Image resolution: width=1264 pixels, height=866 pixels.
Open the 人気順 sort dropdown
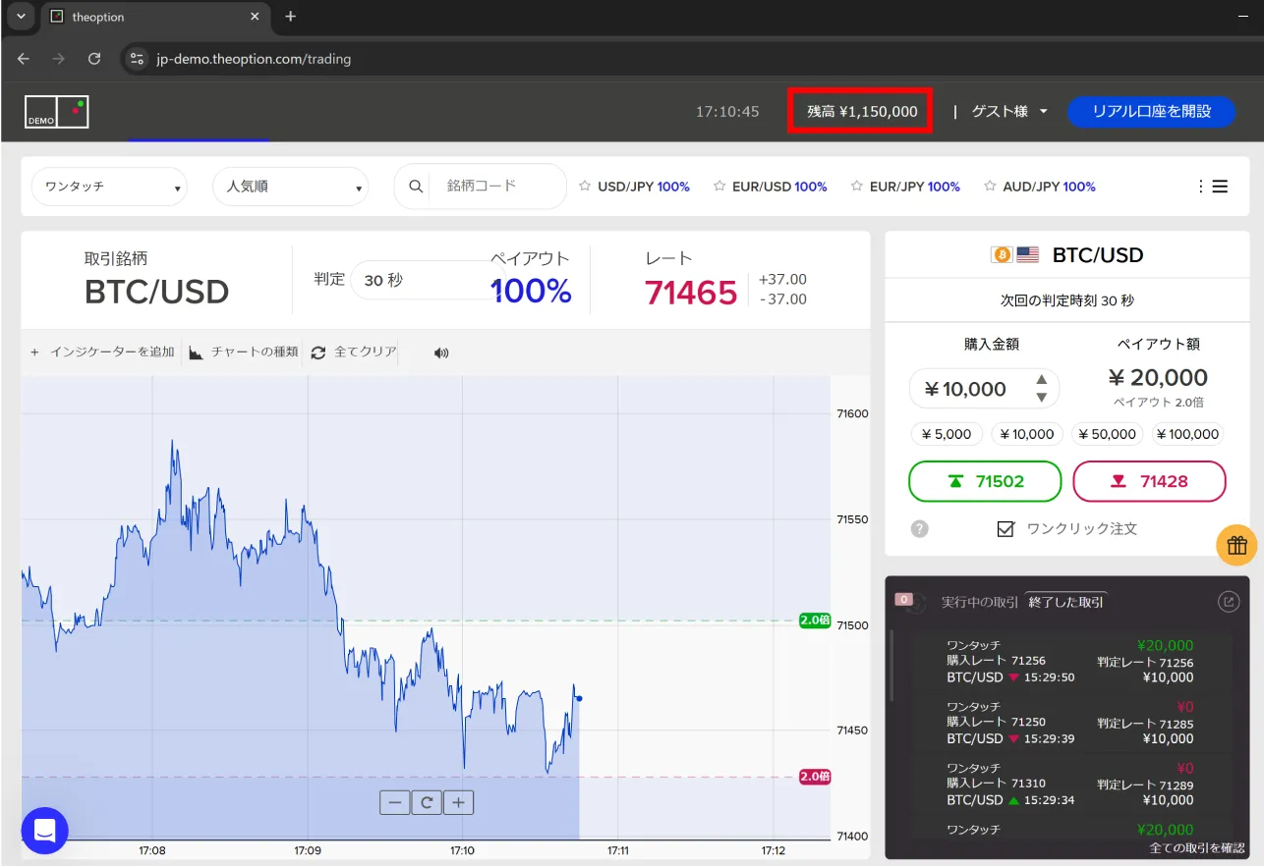coord(290,187)
